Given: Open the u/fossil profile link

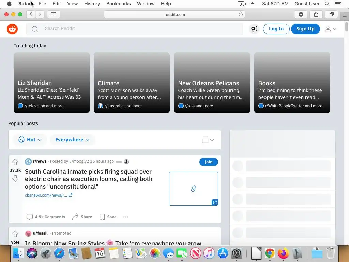Looking at the screenshot, I should (x=40, y=233).
